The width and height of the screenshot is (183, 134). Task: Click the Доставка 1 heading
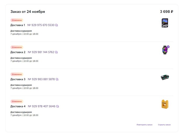(x=18, y=25)
